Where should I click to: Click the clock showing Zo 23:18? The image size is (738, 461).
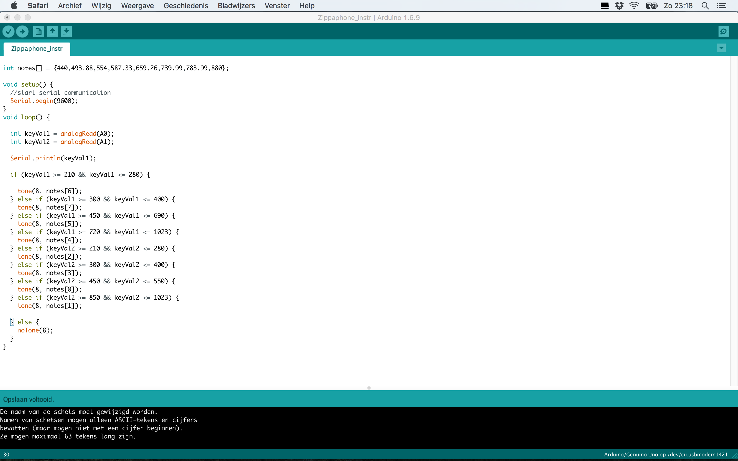click(678, 6)
